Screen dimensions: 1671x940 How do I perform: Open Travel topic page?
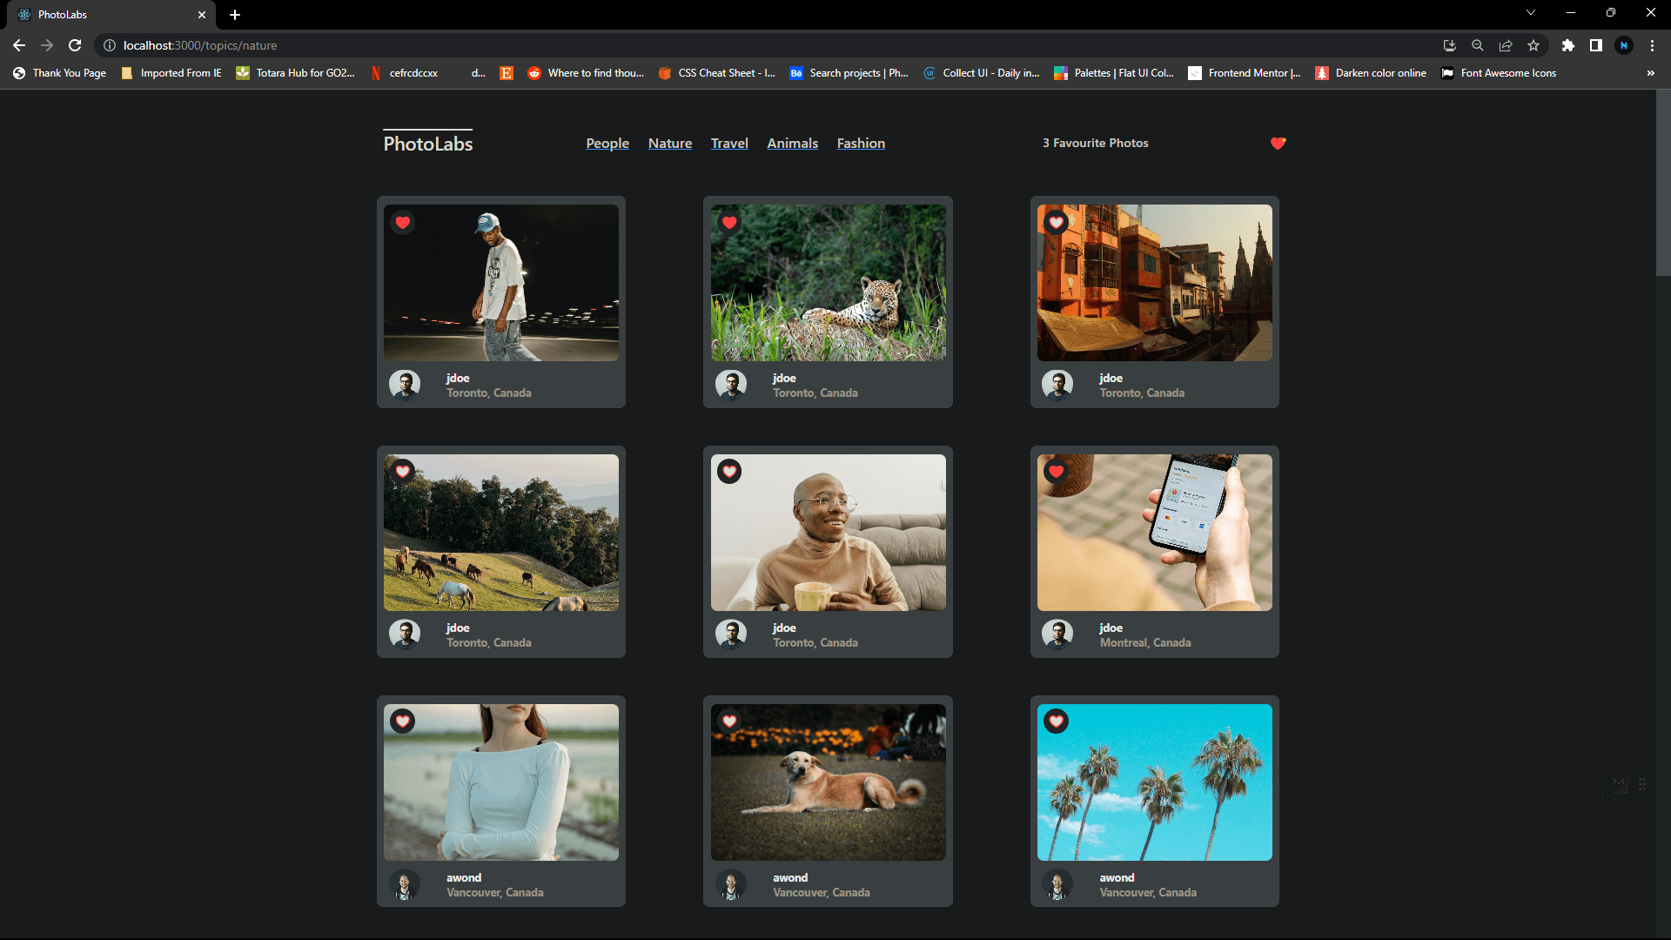tap(730, 143)
